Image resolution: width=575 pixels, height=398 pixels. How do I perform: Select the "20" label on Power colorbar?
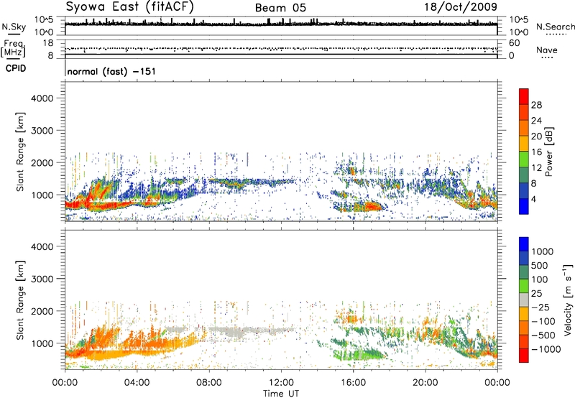tap(536, 136)
